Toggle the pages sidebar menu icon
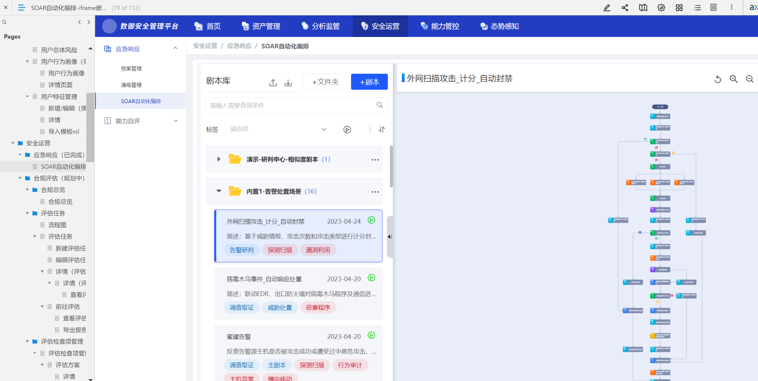This screenshot has width=758, height=381. pos(22,8)
